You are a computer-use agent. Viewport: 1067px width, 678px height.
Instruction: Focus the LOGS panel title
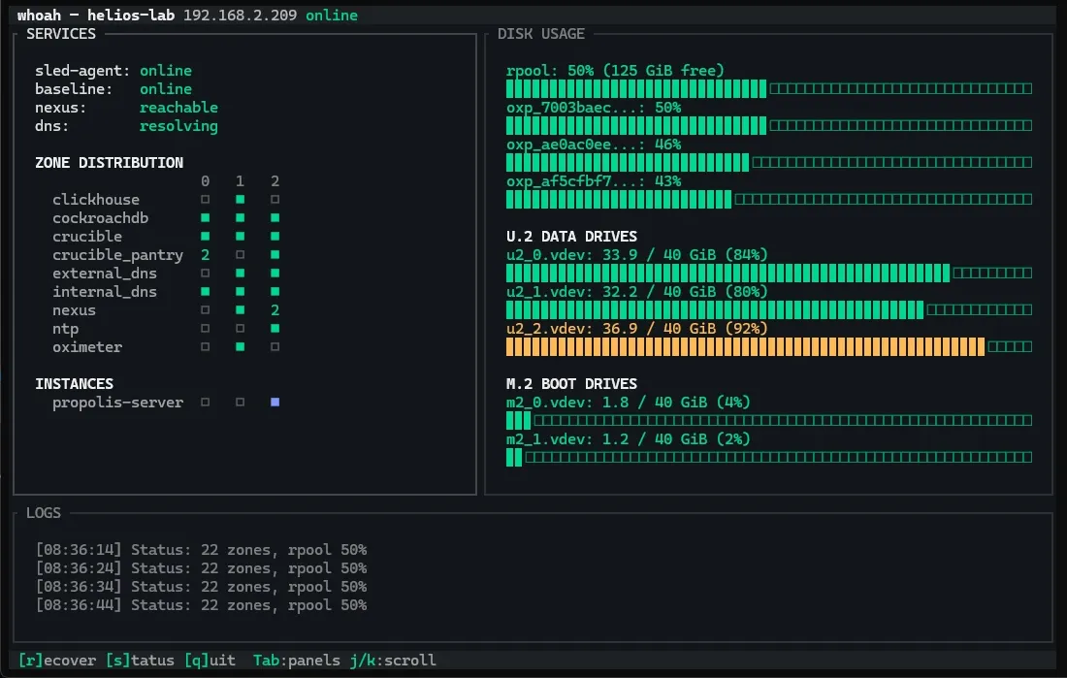coord(44,512)
